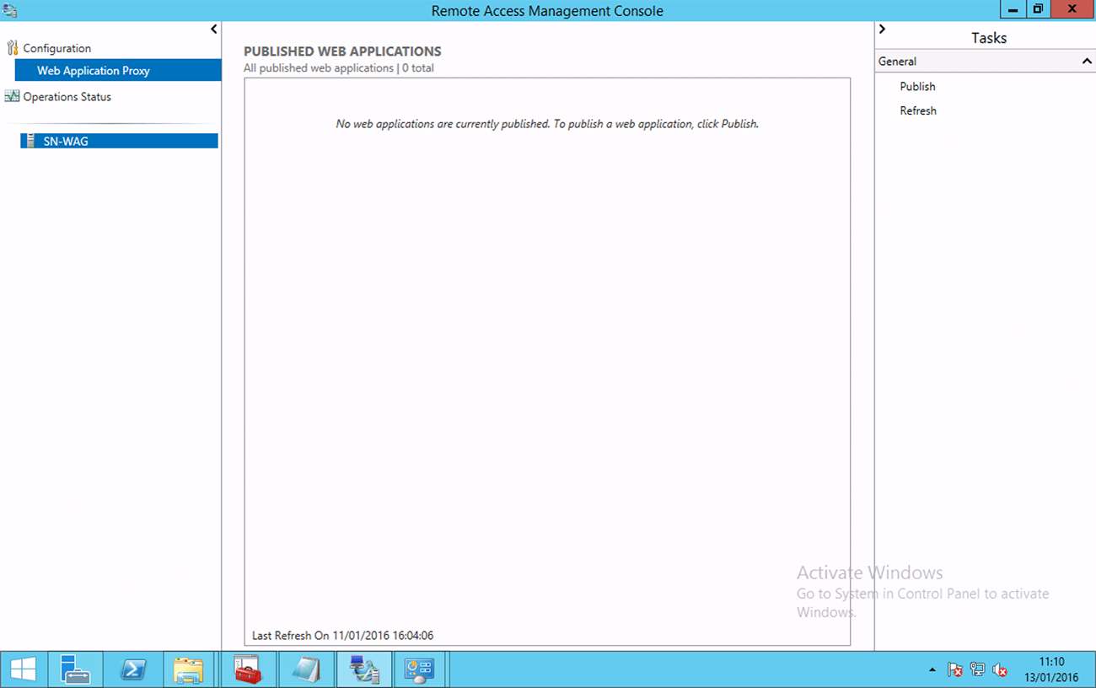Image resolution: width=1096 pixels, height=688 pixels.
Task: Open the Windows Start button
Action: [24, 669]
